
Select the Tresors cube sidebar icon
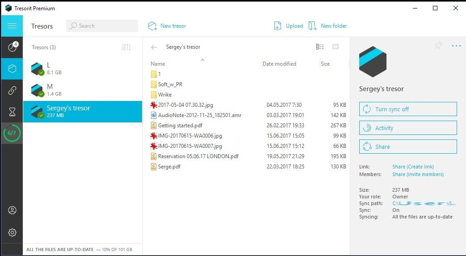pyautogui.click(x=12, y=69)
